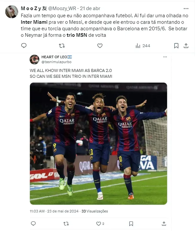Open more options for Moozy_WR tweet
The height and width of the screenshot is (231, 196).
(186, 8)
